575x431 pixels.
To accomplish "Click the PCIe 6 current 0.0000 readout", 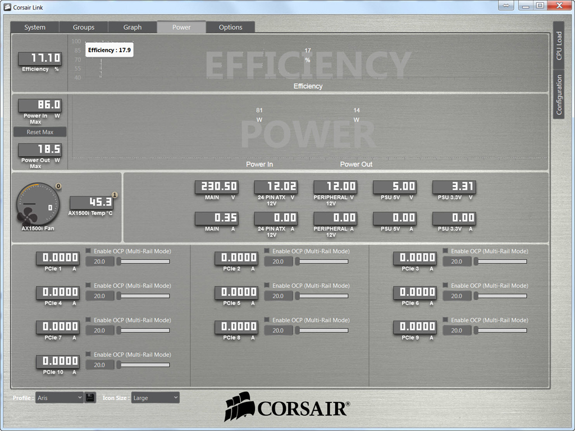I will tap(415, 292).
